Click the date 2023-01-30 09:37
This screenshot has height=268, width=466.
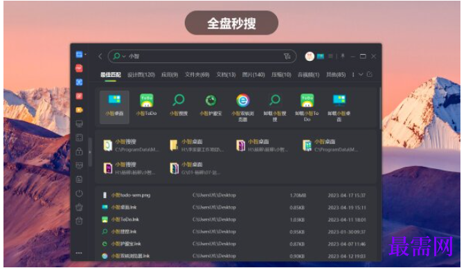coord(347,232)
